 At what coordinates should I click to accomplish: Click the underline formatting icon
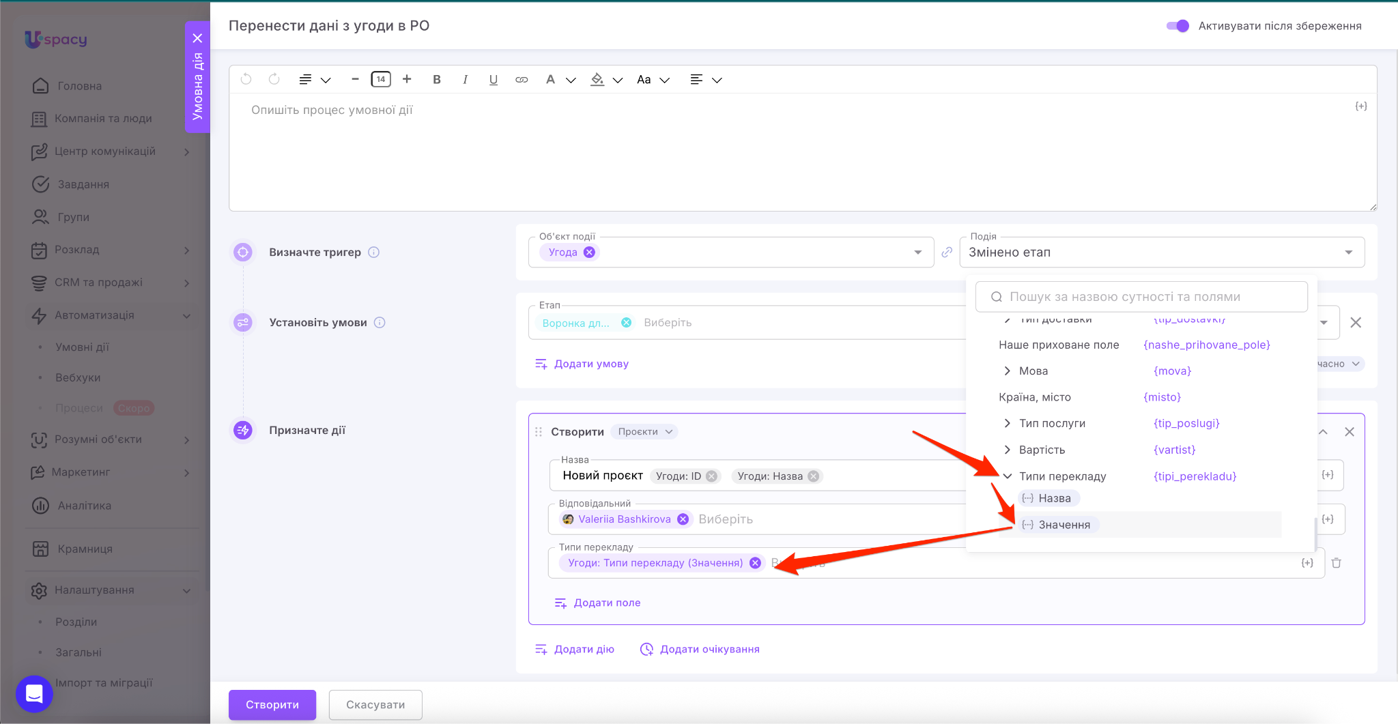pyautogui.click(x=493, y=80)
